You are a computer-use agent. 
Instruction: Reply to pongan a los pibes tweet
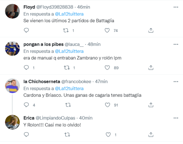tap(26, 68)
